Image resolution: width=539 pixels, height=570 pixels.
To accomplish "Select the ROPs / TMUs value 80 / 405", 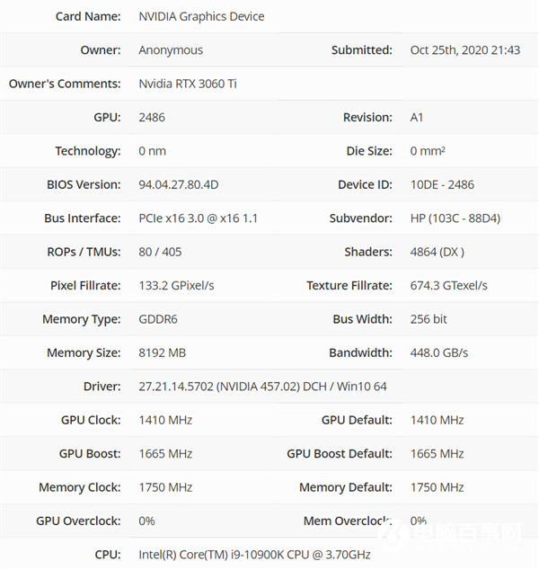I will tap(162, 252).
